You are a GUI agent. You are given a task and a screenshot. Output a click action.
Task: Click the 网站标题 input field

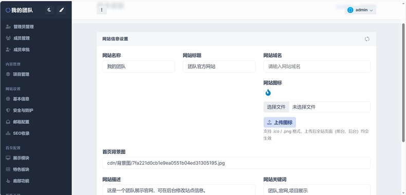pos(219,67)
